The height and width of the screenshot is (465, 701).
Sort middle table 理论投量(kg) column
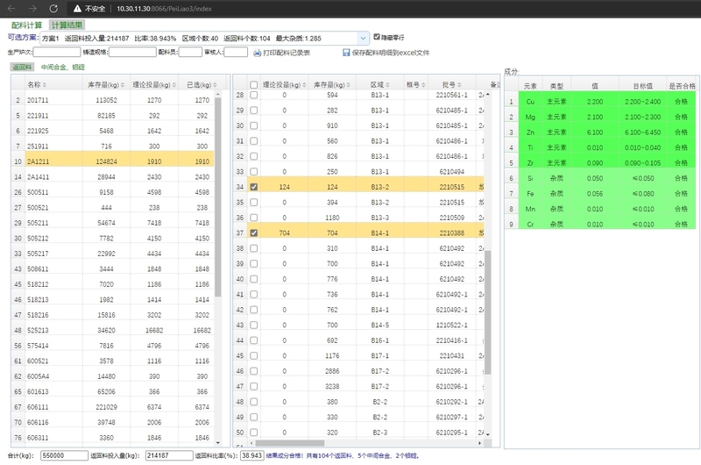(304, 85)
